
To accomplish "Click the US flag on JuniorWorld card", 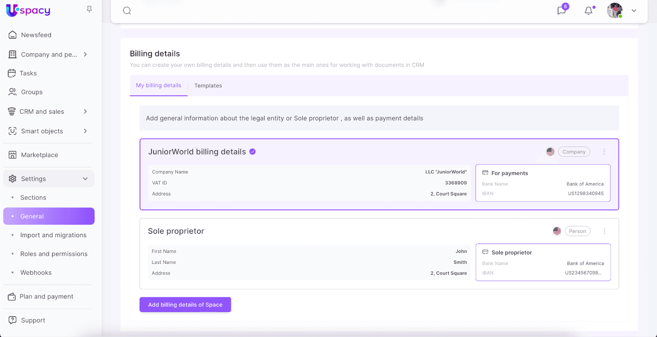I will pos(550,152).
